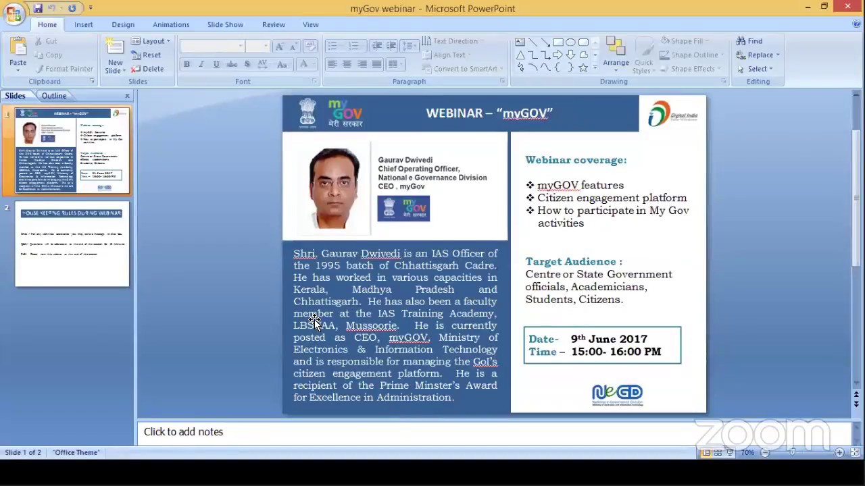Open Clipboard dialog launcher

[x=92, y=82]
